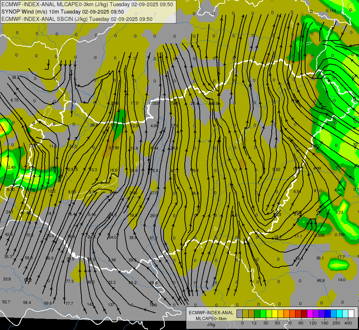
Task: Click the map value 58.4
Action: point(27,302)
